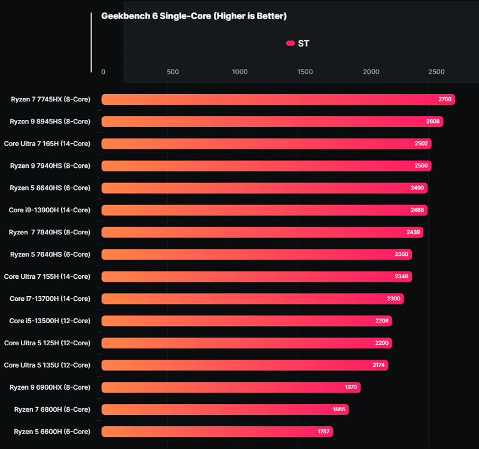Select the 'Core Ultra 7 155H (14-Core)' label
The height and width of the screenshot is (449, 479).
(x=47, y=276)
